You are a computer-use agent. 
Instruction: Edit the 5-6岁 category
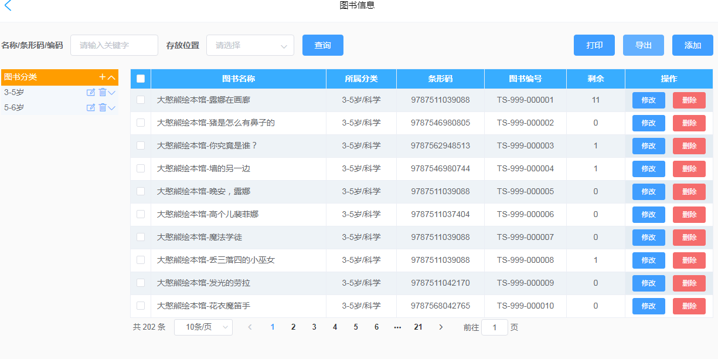[x=91, y=107]
